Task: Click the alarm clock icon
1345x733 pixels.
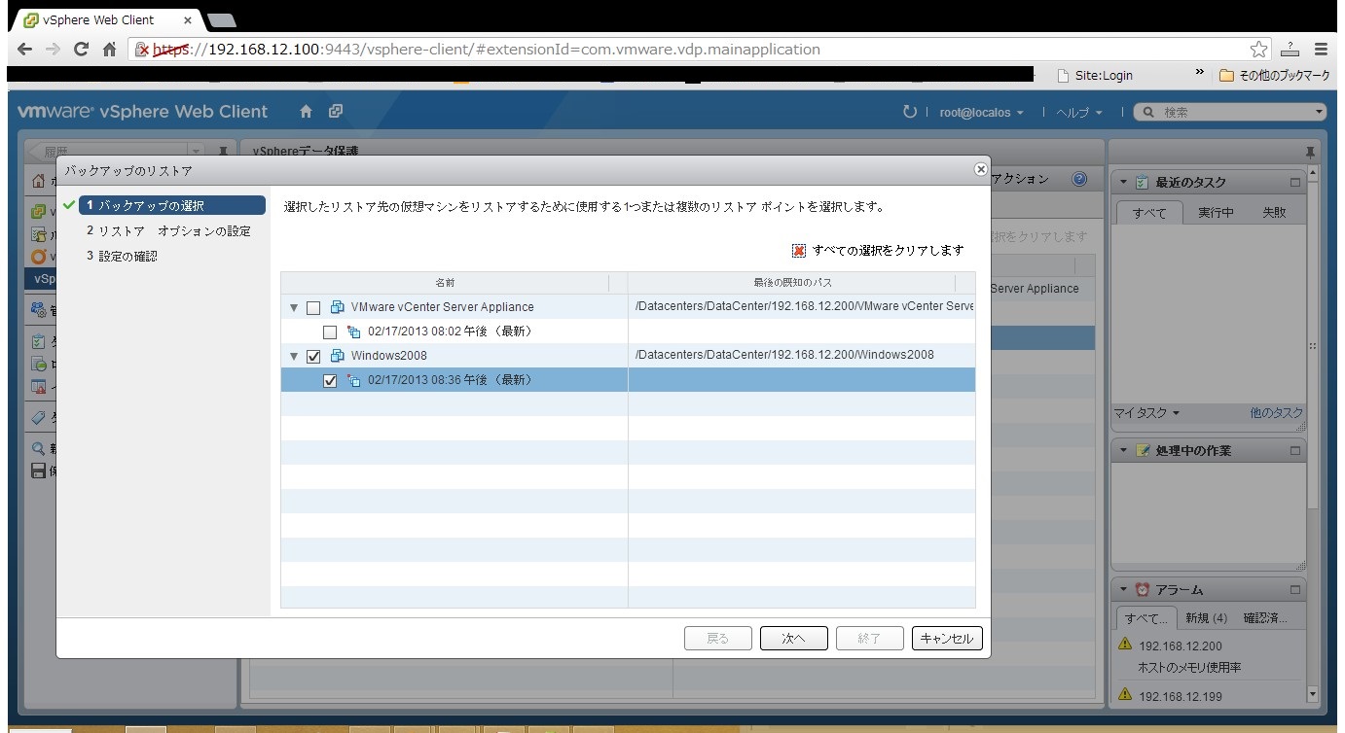Action: pos(1143,589)
